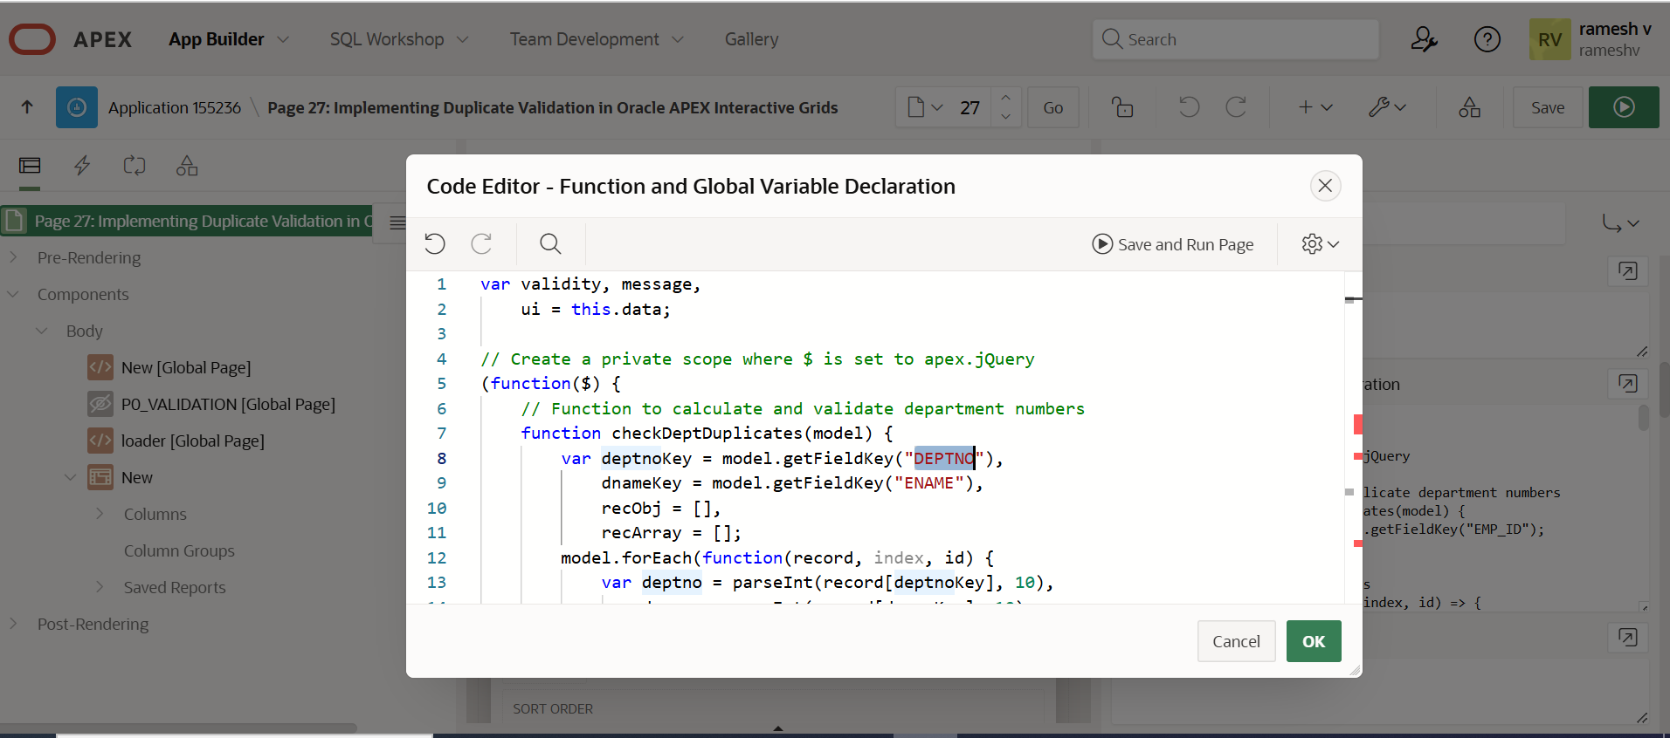Open the Gallery menu item
The image size is (1670, 738).
(751, 39)
